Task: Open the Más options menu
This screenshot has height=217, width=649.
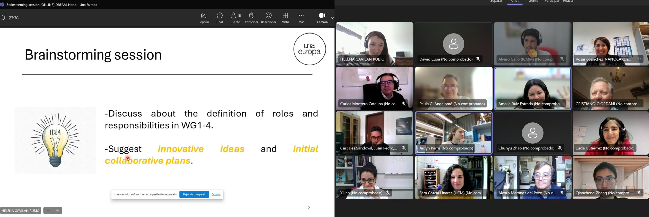Action: click(301, 16)
